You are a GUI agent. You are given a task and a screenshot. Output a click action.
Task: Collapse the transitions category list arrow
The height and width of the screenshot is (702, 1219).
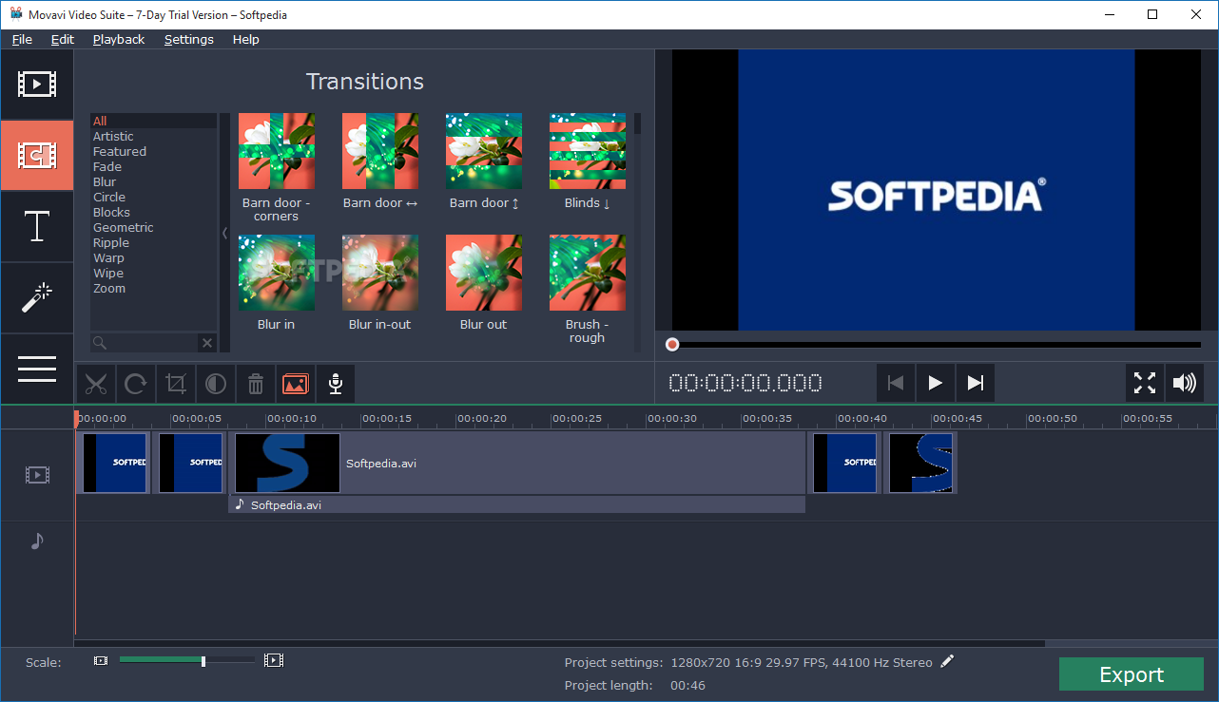coord(225,233)
